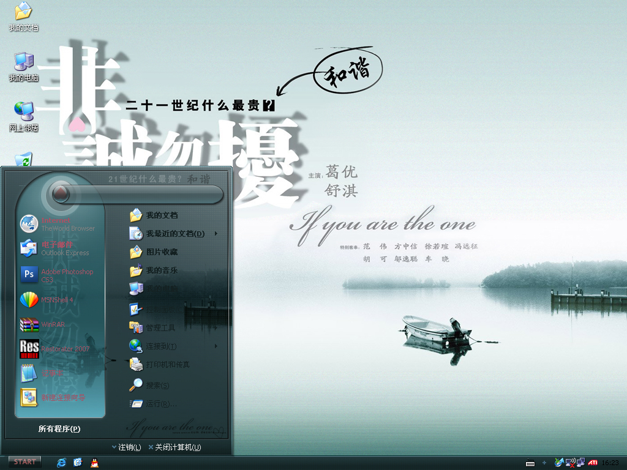Launch Adobe Photoshop CS3 from start menu
The height and width of the screenshot is (470, 627).
coord(57,275)
